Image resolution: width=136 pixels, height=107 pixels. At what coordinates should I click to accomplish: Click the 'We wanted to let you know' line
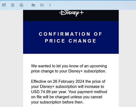click(x=69, y=66)
